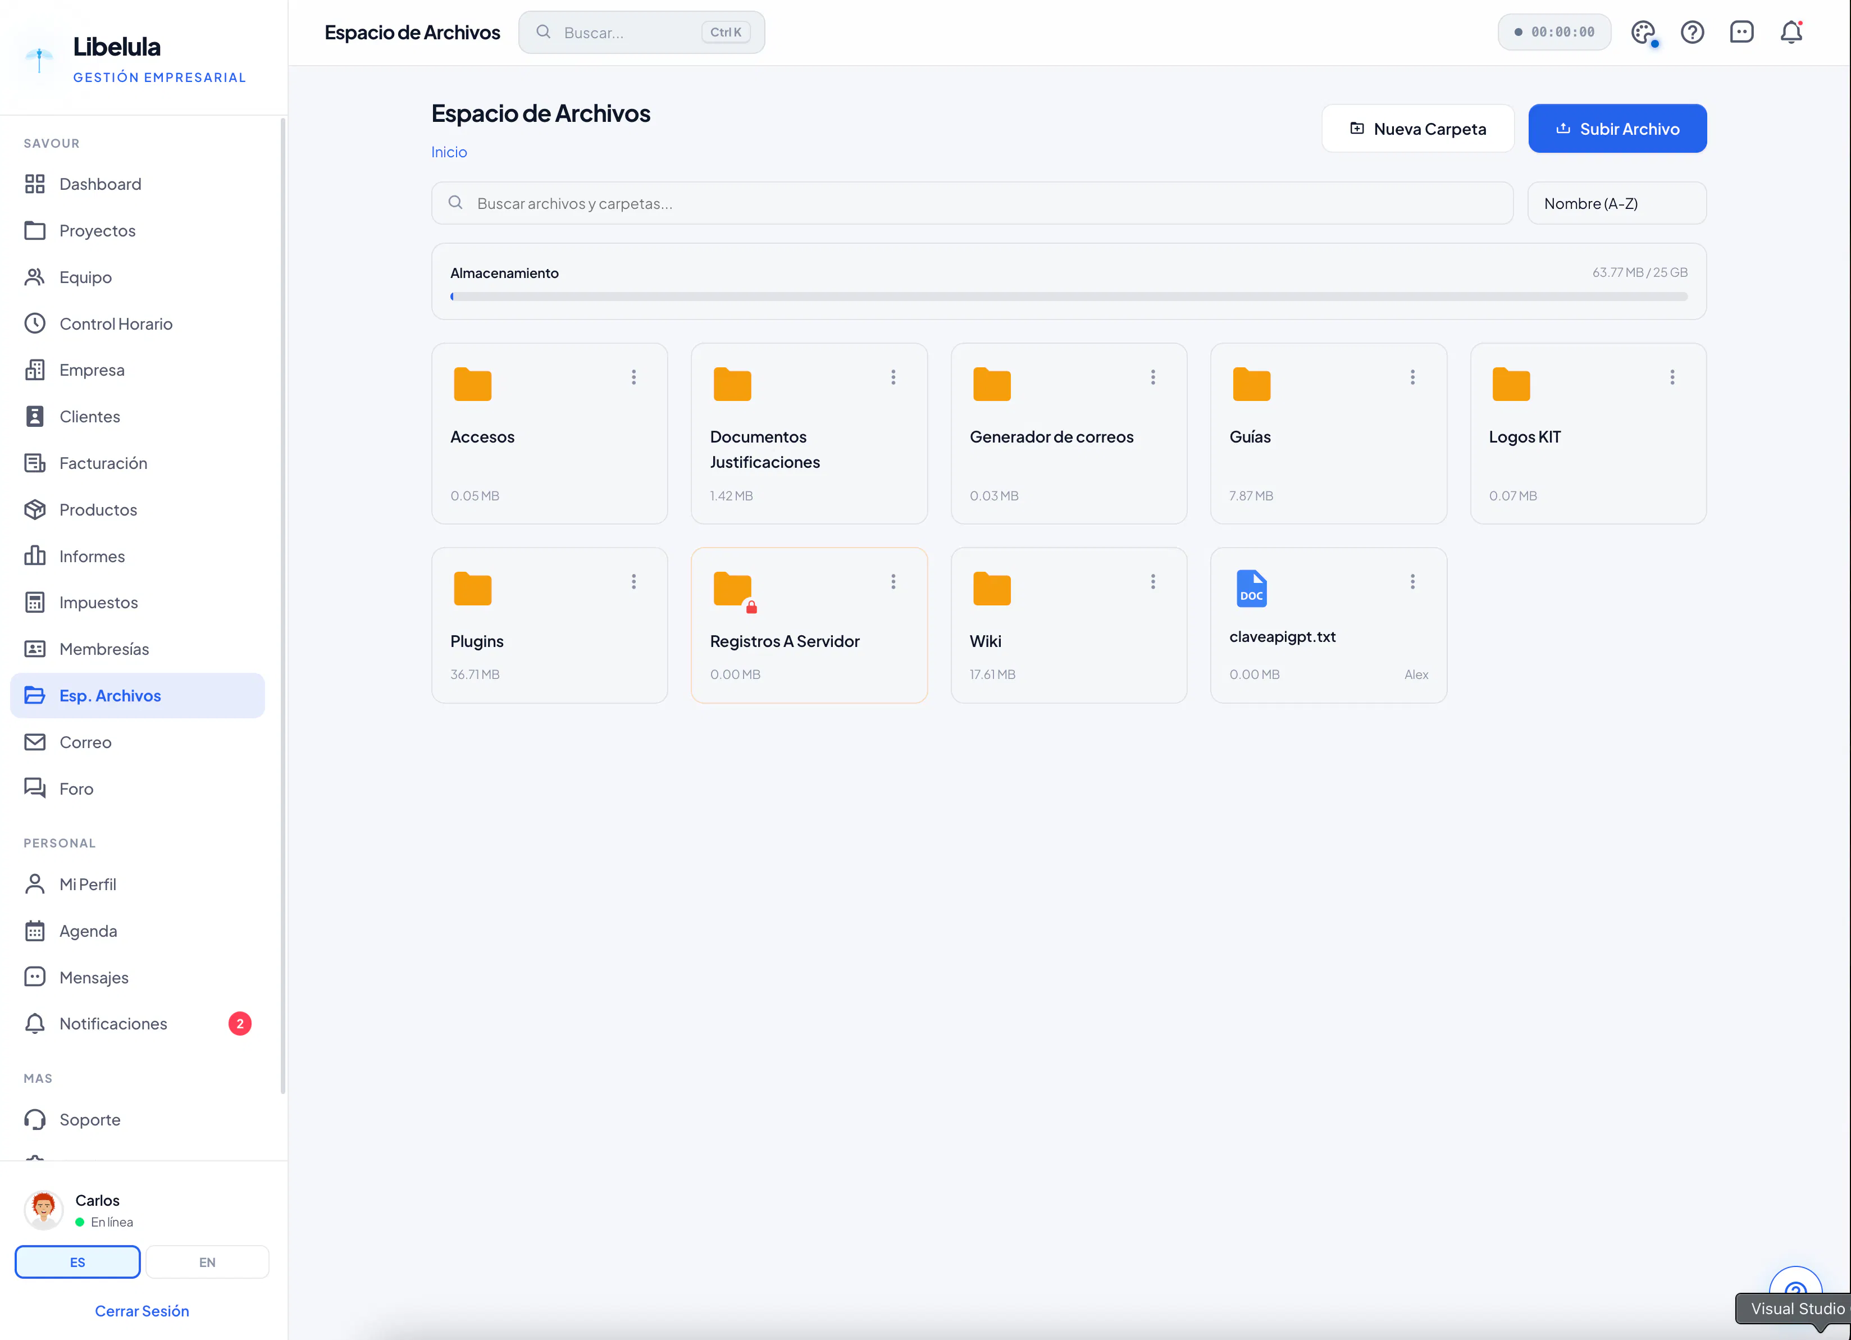Go to Dashboard in the sidebar
Viewport: 1851px width, 1340px height.
click(137, 184)
